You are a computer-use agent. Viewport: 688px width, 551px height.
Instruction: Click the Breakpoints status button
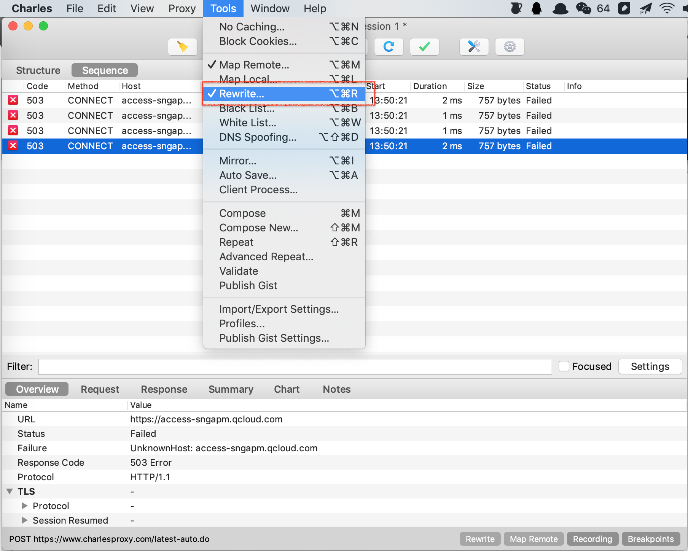click(x=650, y=539)
